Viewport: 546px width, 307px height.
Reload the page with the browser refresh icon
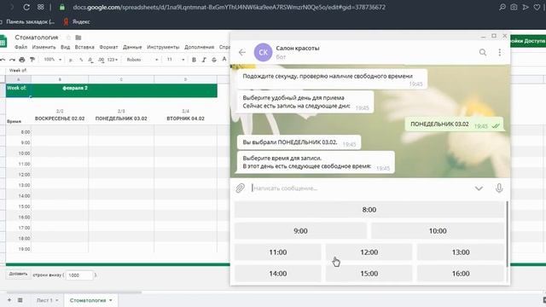[x=26, y=7]
